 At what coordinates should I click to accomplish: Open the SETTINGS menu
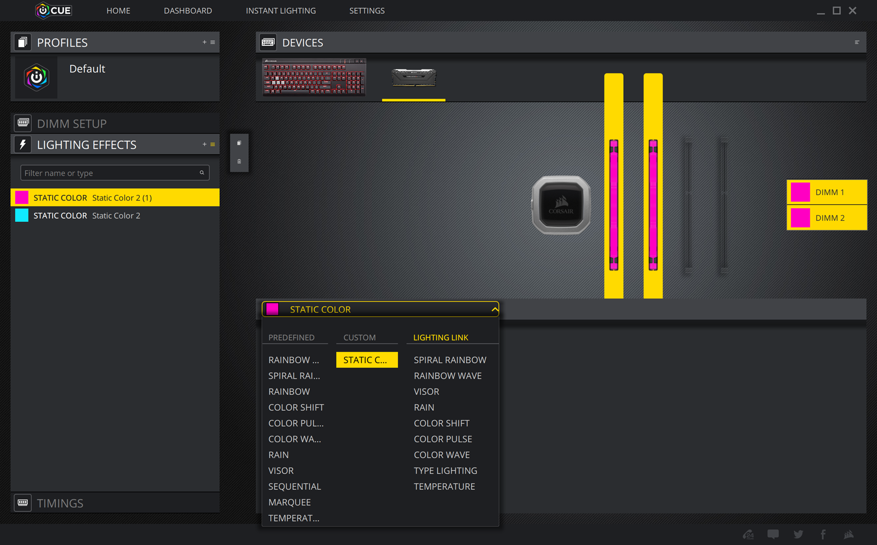click(367, 10)
